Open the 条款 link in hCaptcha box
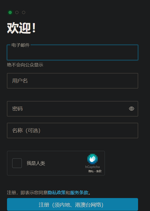The width and height of the screenshot is (150, 211). 99,171
